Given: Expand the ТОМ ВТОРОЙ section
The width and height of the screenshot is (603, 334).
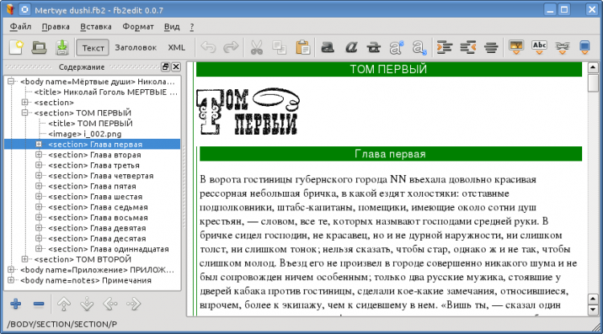Looking at the screenshot, I should click(x=25, y=259).
